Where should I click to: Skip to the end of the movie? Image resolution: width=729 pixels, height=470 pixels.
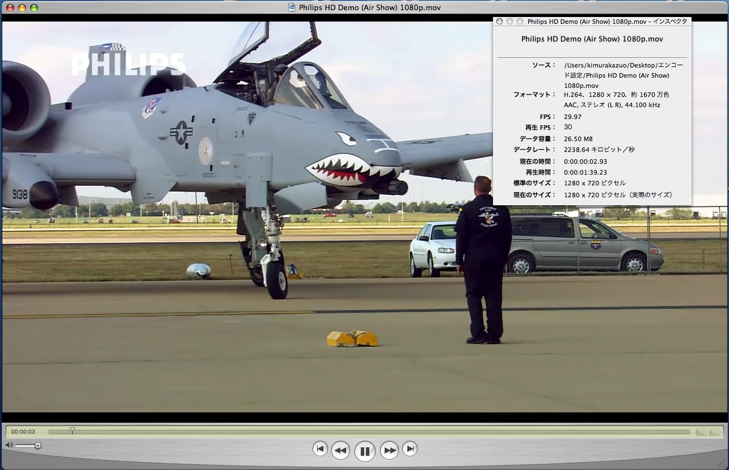[x=410, y=448]
